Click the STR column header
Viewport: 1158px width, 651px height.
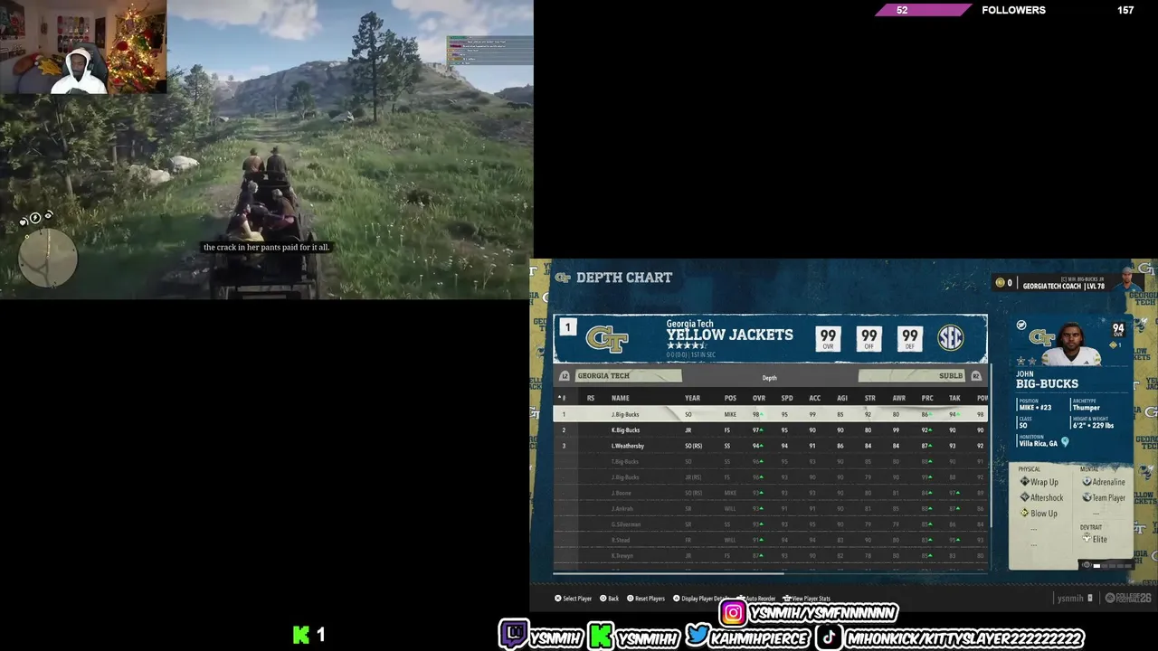869,398
